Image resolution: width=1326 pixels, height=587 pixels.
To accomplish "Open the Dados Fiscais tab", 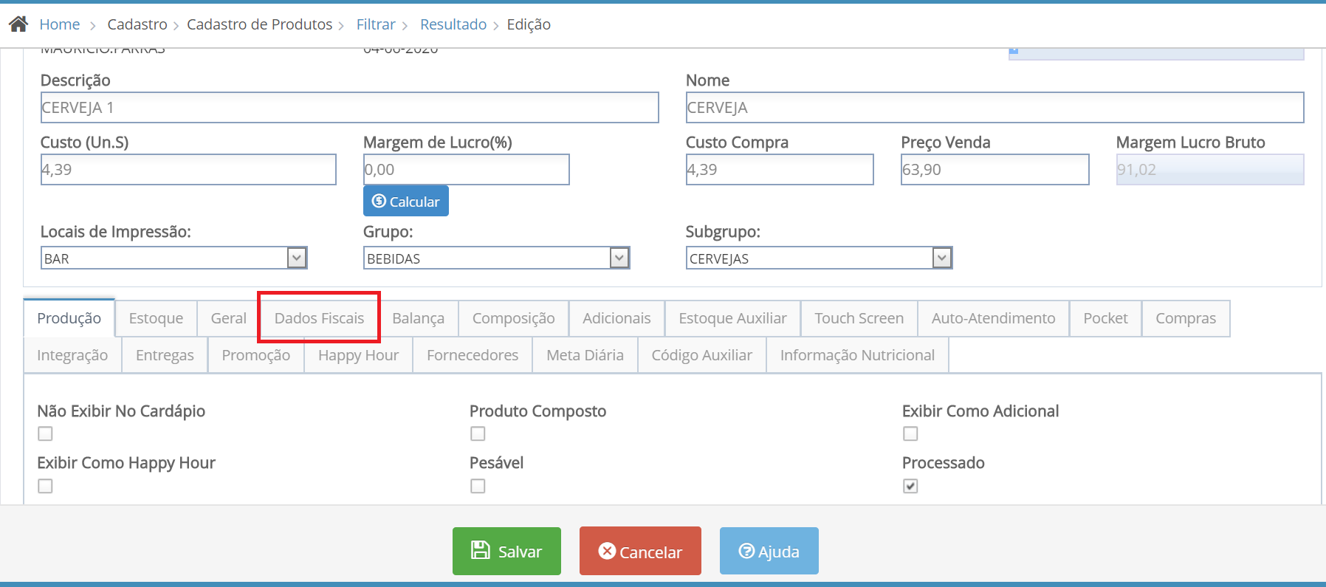I will [x=319, y=318].
